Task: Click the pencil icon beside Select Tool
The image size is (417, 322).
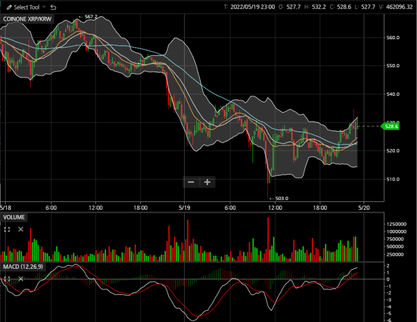Action: coord(8,7)
